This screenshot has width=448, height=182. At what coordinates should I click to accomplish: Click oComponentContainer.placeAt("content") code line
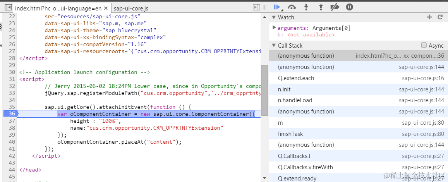(x=119, y=142)
